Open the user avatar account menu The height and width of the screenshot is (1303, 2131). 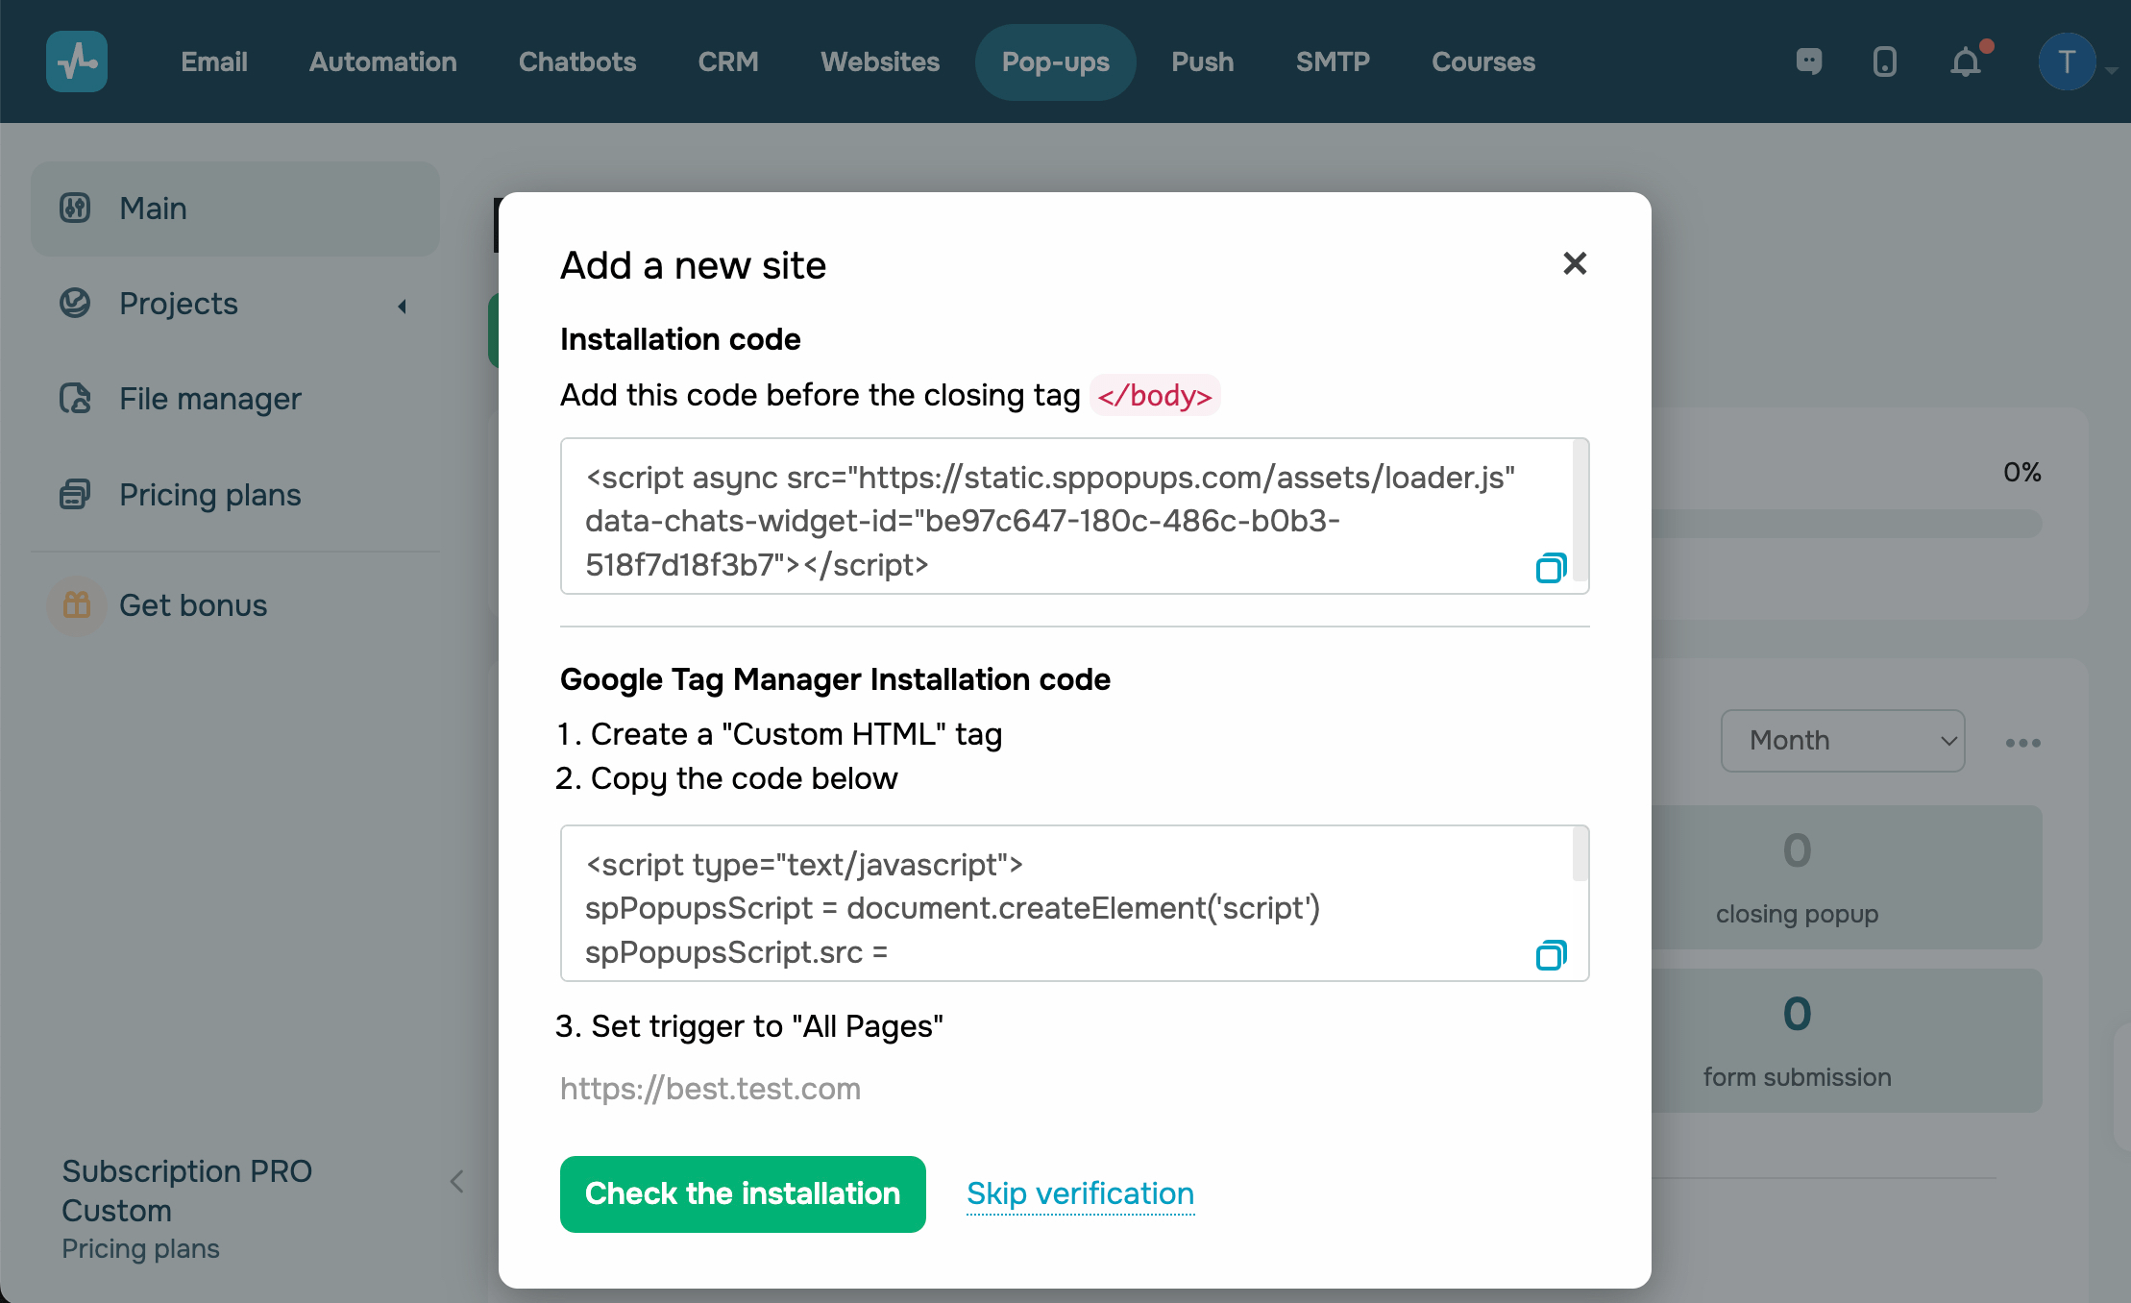[2067, 62]
